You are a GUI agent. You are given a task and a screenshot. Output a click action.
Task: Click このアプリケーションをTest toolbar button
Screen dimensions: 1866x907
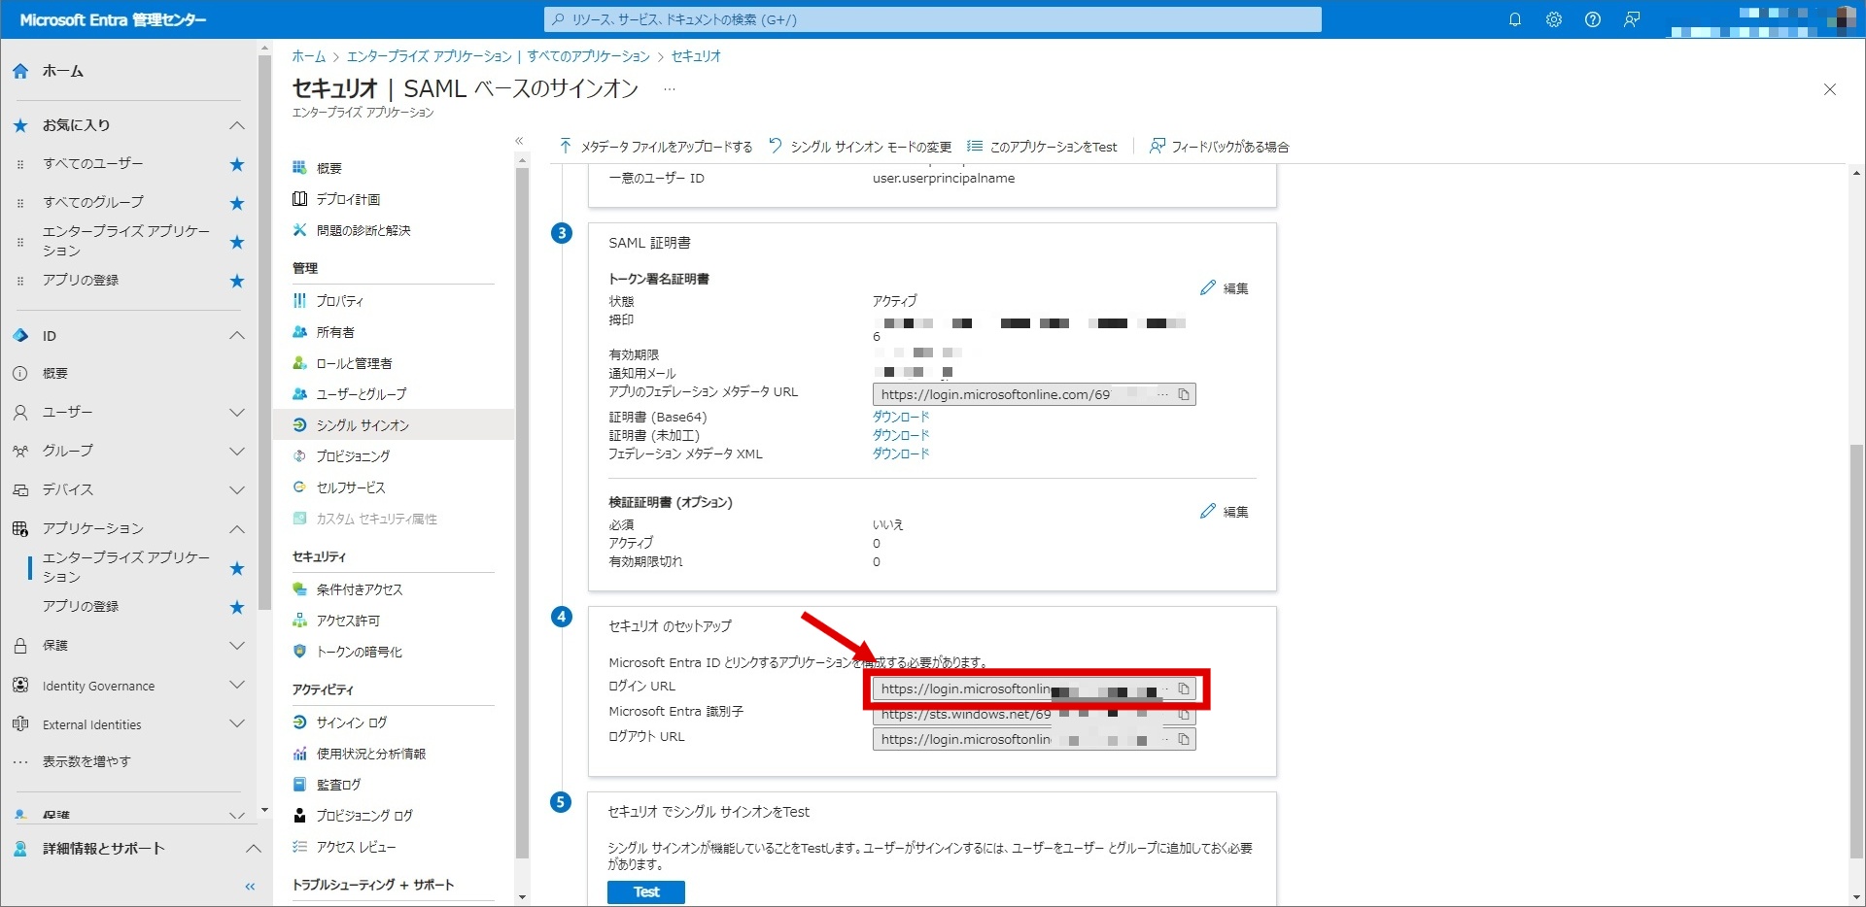tap(1043, 147)
